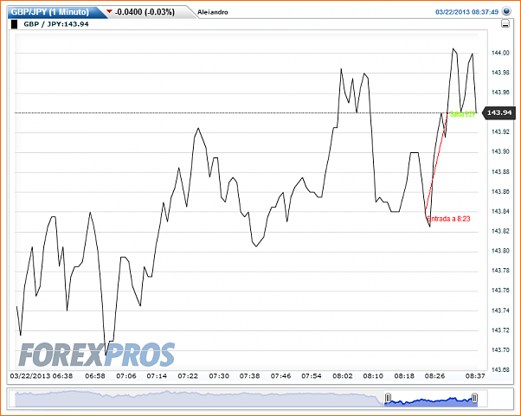Viewport: 521px width, 416px height.
Task: Click the 07:46 time axis label
Action: click(280, 376)
